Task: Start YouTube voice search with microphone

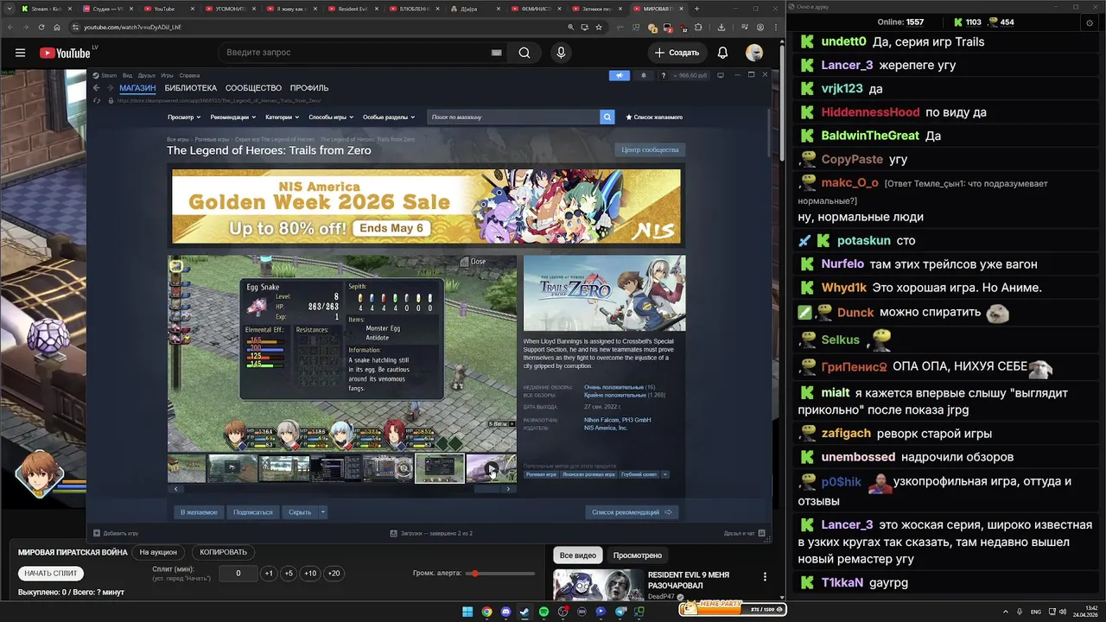Action: [x=561, y=53]
